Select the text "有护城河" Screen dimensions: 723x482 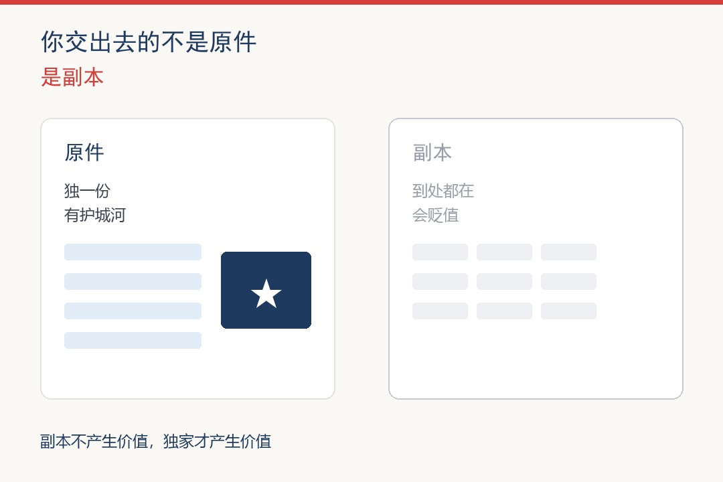(x=95, y=215)
